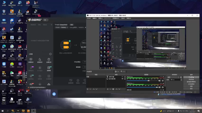Click Start Virtual Camera in OBS controls
Screen dimensions: 202x113
[191, 82]
